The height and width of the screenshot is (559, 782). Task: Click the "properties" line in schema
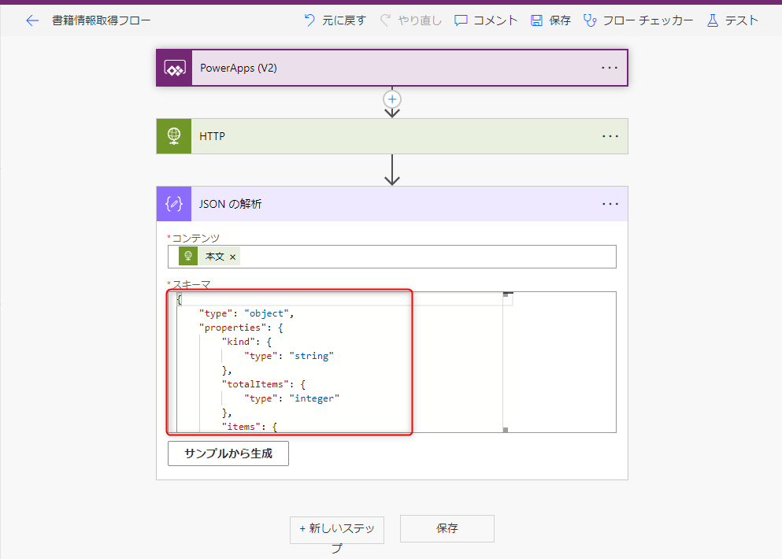tap(241, 328)
